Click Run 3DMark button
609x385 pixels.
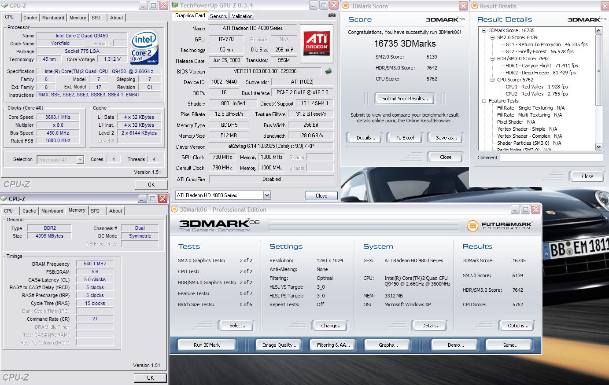207,345
